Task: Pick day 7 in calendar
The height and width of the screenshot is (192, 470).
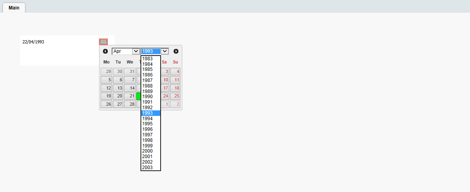Action: tap(129, 80)
